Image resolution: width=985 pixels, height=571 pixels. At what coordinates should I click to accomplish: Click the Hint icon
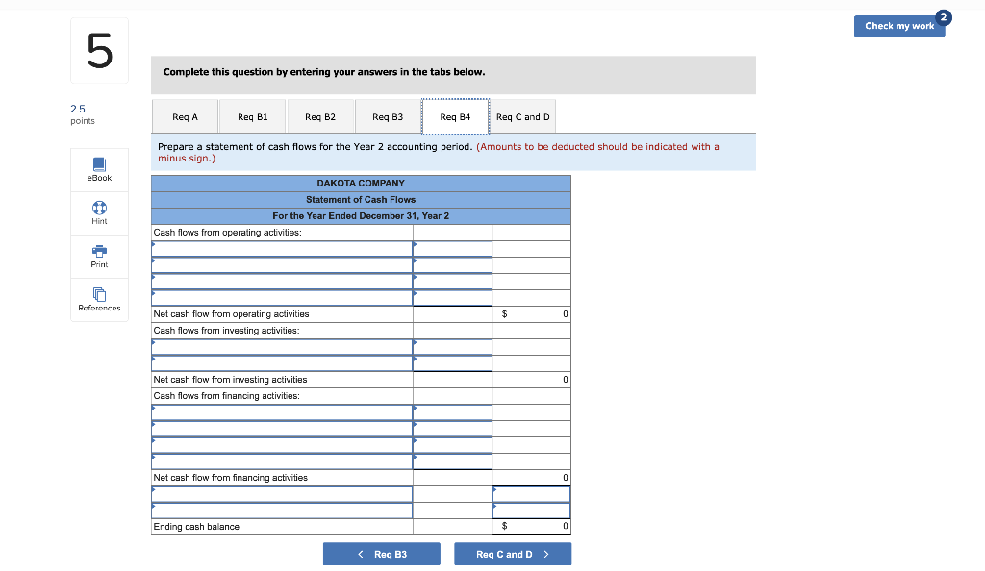click(99, 212)
